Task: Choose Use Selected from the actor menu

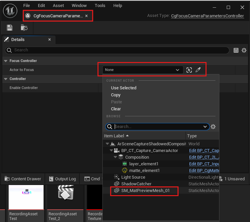Action: point(124,88)
